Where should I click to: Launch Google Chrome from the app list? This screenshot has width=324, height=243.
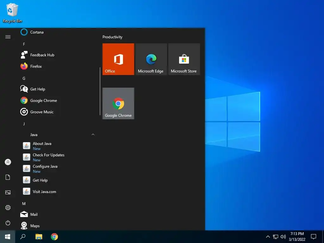point(58,100)
